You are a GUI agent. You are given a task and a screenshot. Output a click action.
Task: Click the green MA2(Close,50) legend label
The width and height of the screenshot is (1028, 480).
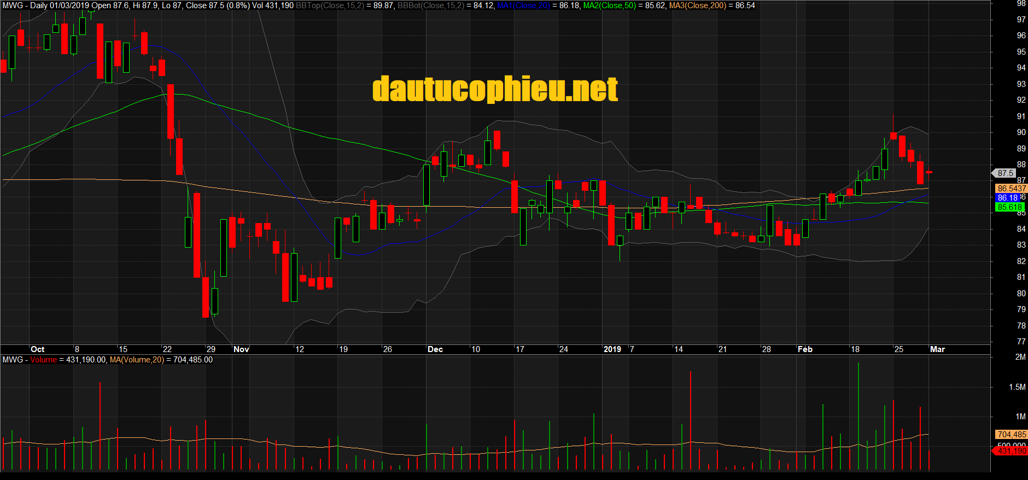(x=610, y=5)
